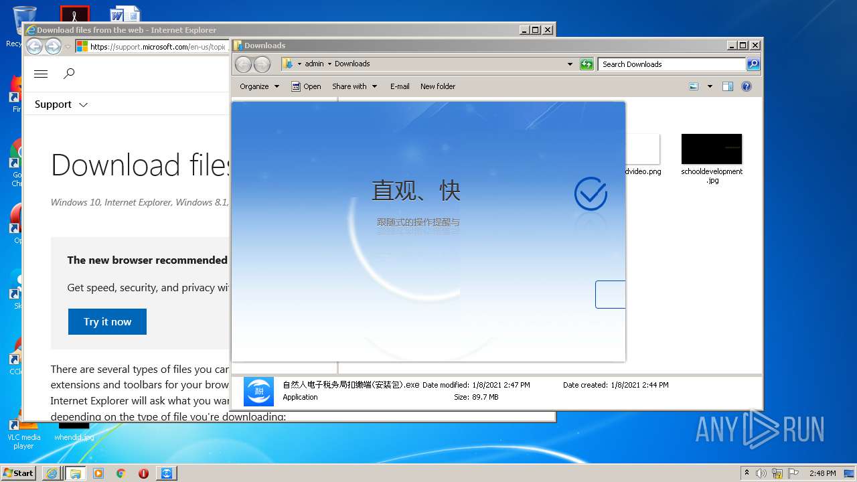Click Open in the Explorer toolbar
The width and height of the screenshot is (857, 482).
(307, 86)
